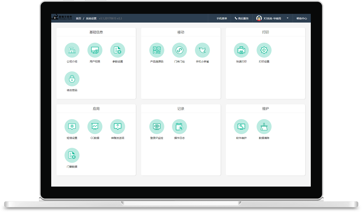Open CC数据 chart board icon
This screenshot has width=362, height=212.
coord(95,126)
